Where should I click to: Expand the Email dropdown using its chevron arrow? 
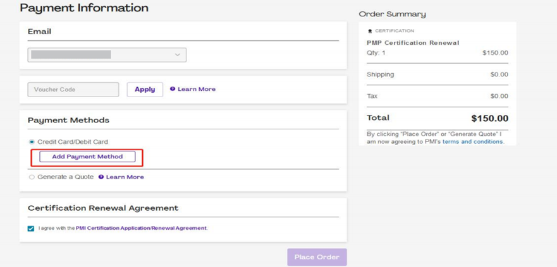(178, 55)
